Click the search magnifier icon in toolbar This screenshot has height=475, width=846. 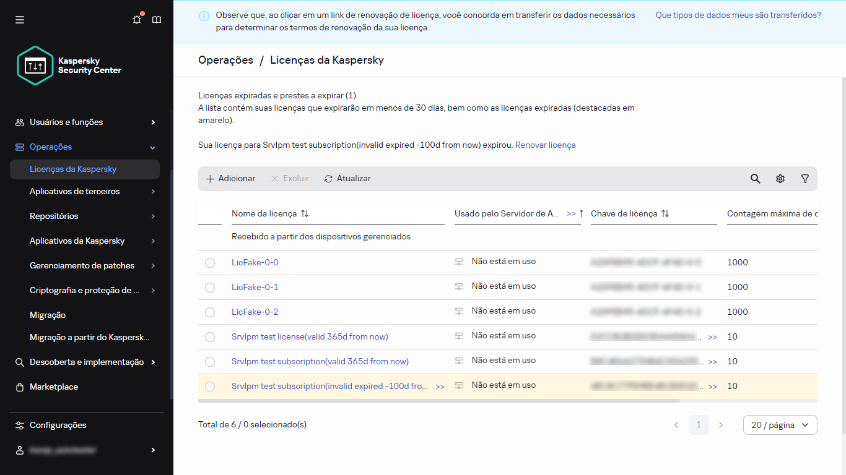click(x=756, y=178)
